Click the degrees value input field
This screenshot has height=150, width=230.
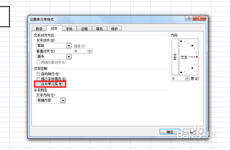coord(178,79)
